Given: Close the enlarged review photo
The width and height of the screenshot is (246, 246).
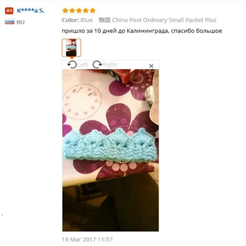Looking at the screenshot, I should (151, 66).
